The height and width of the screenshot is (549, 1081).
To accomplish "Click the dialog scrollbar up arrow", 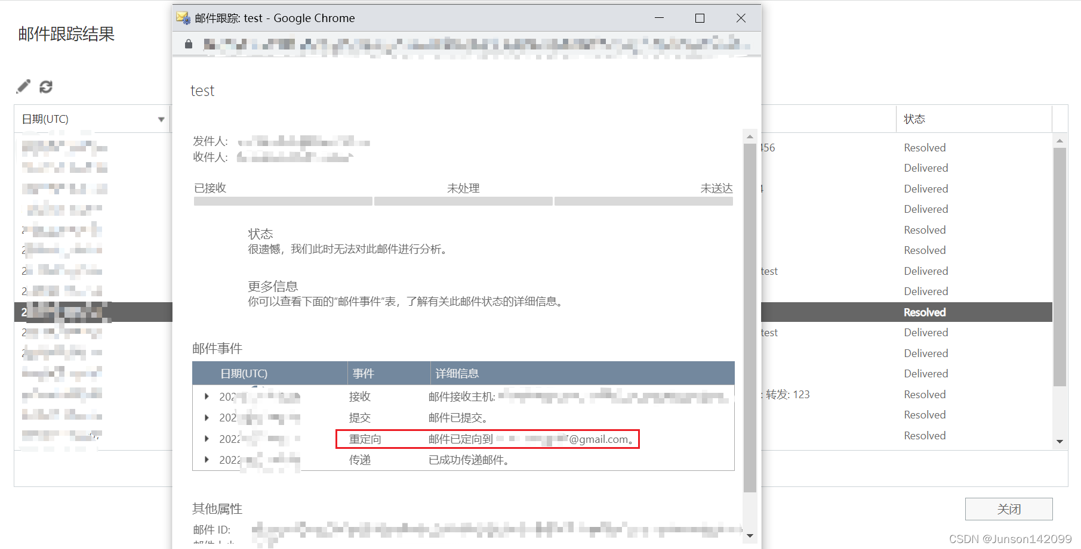I will tap(750, 137).
